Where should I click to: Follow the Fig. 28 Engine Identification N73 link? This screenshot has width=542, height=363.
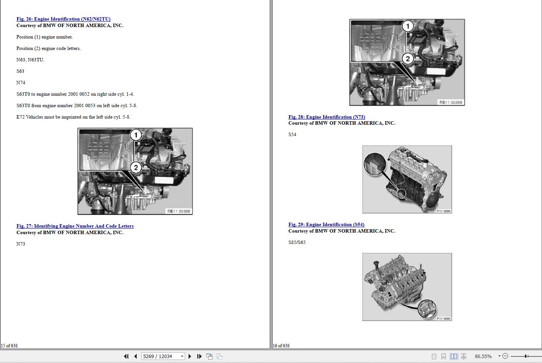click(326, 117)
